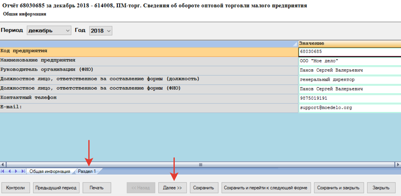The image size is (401, 196).
Task: Click the Закрыть button
Action: click(381, 188)
